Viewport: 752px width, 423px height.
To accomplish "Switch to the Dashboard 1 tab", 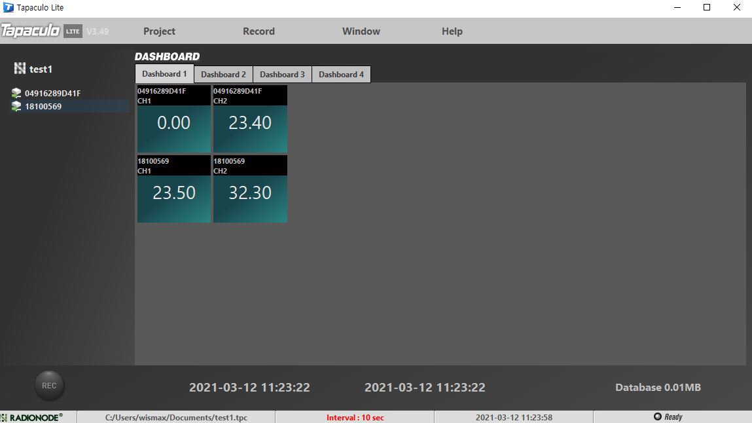I will click(164, 74).
